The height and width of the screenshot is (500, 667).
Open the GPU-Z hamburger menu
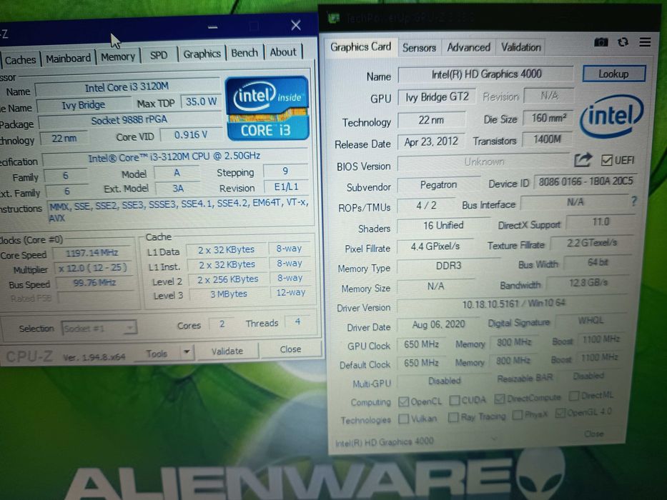pyautogui.click(x=645, y=41)
